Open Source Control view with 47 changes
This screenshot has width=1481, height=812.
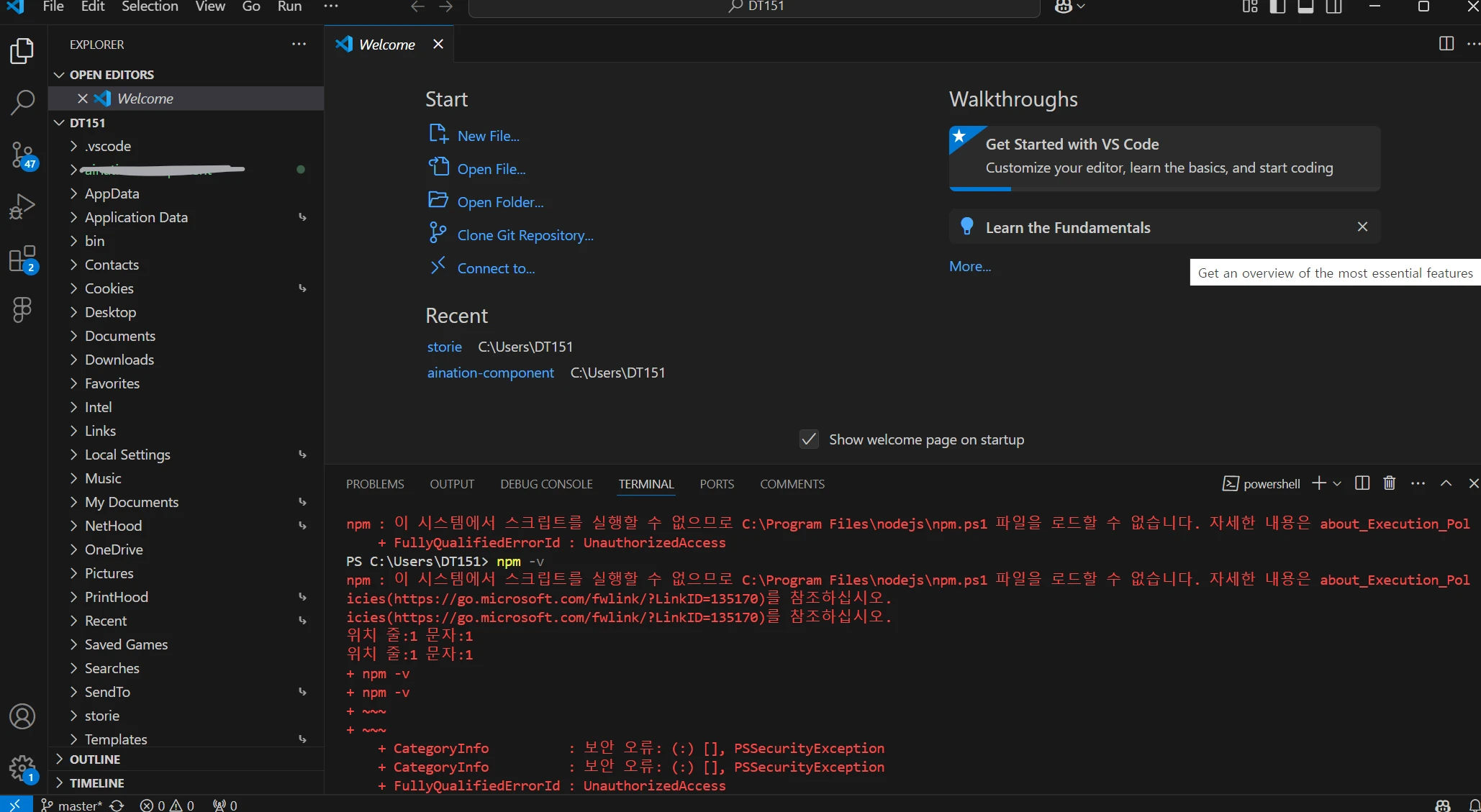point(22,155)
